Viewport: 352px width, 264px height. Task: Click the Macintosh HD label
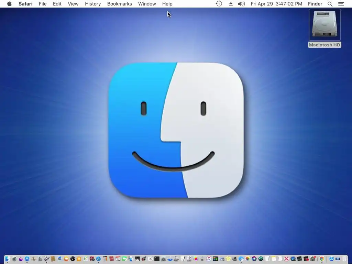click(324, 45)
